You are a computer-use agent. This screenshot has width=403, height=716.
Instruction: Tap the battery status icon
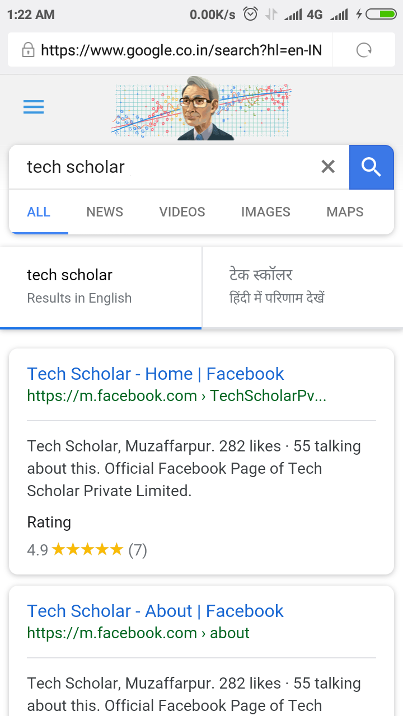[381, 14]
